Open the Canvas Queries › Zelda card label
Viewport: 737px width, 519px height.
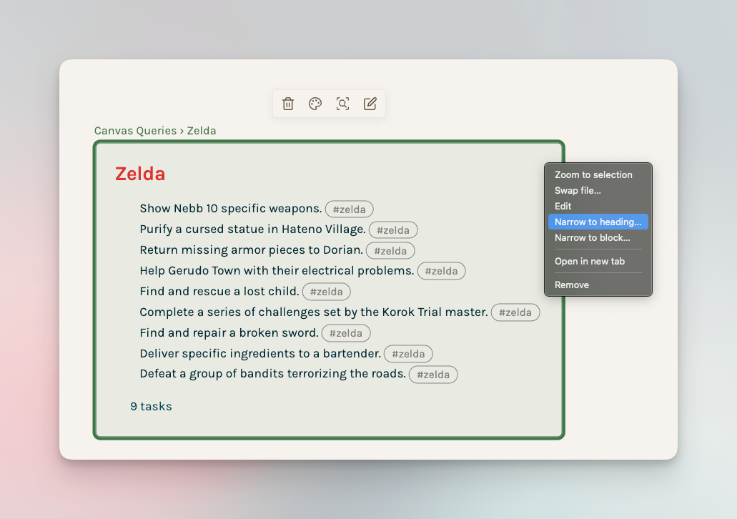point(155,131)
